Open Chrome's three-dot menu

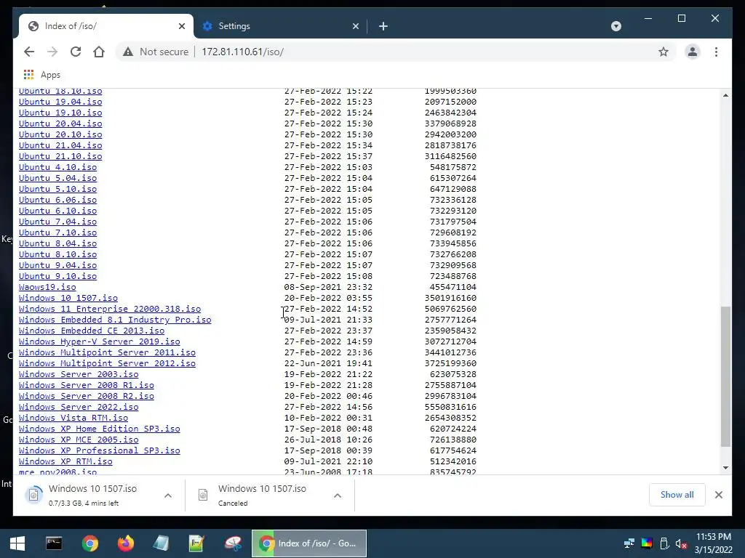tap(716, 52)
